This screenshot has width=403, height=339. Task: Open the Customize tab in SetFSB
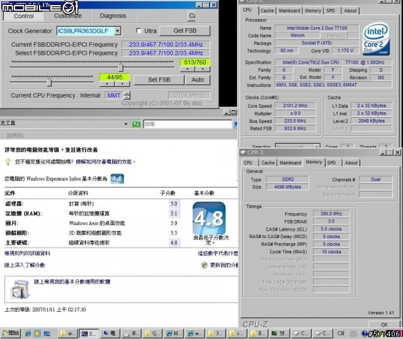pos(68,16)
